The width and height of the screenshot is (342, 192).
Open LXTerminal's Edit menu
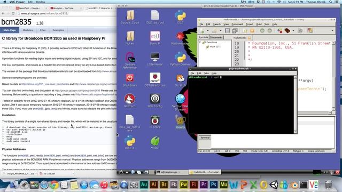199,73
